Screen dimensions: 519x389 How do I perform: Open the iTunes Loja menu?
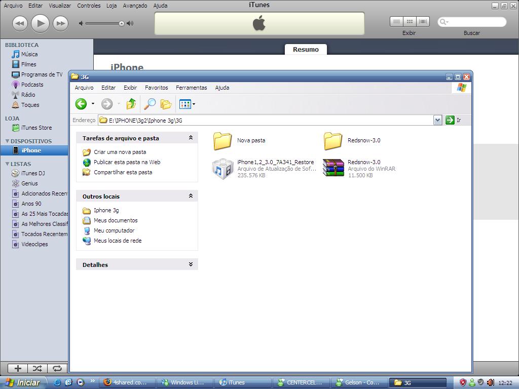(112, 6)
